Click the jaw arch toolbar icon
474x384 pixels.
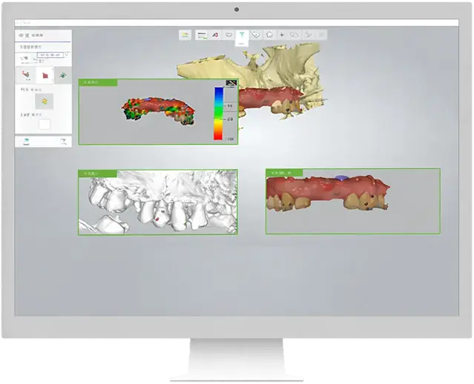click(228, 35)
